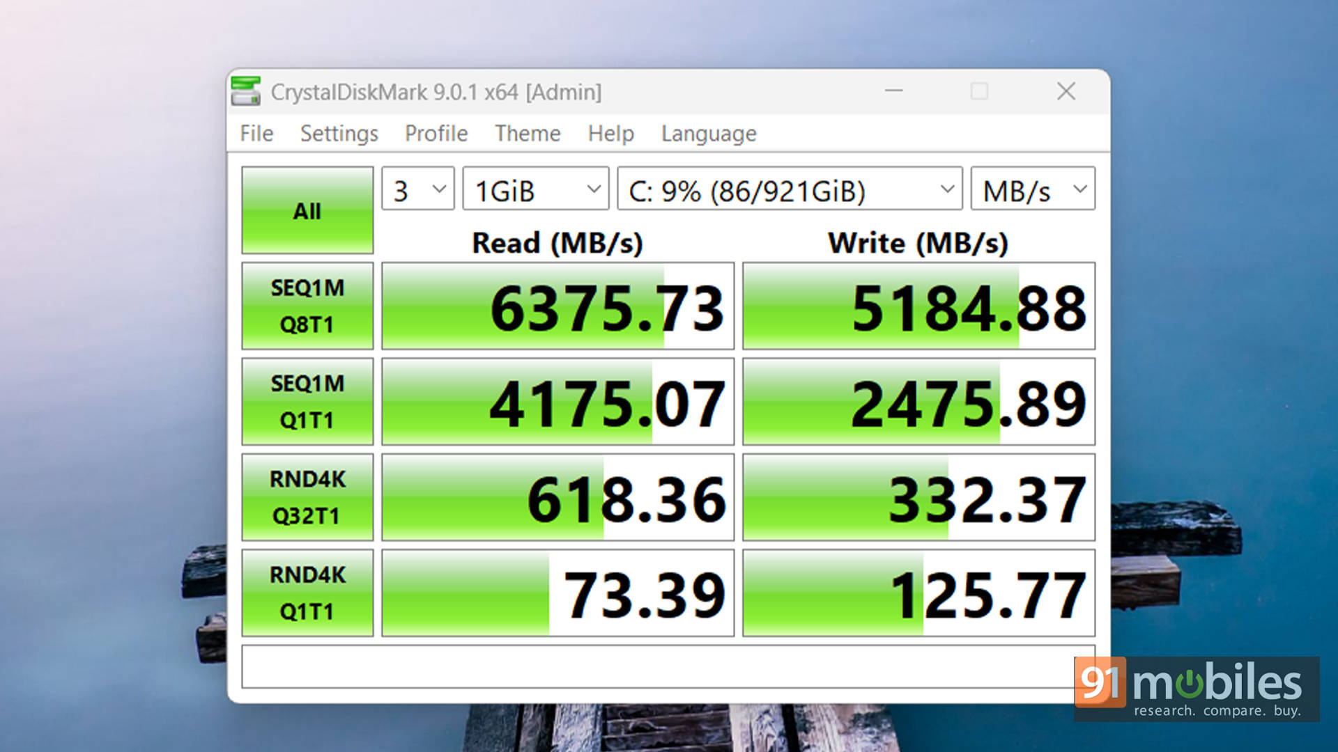The width and height of the screenshot is (1338, 752).
Task: Click the 6375.73 read result
Action: pos(557,306)
